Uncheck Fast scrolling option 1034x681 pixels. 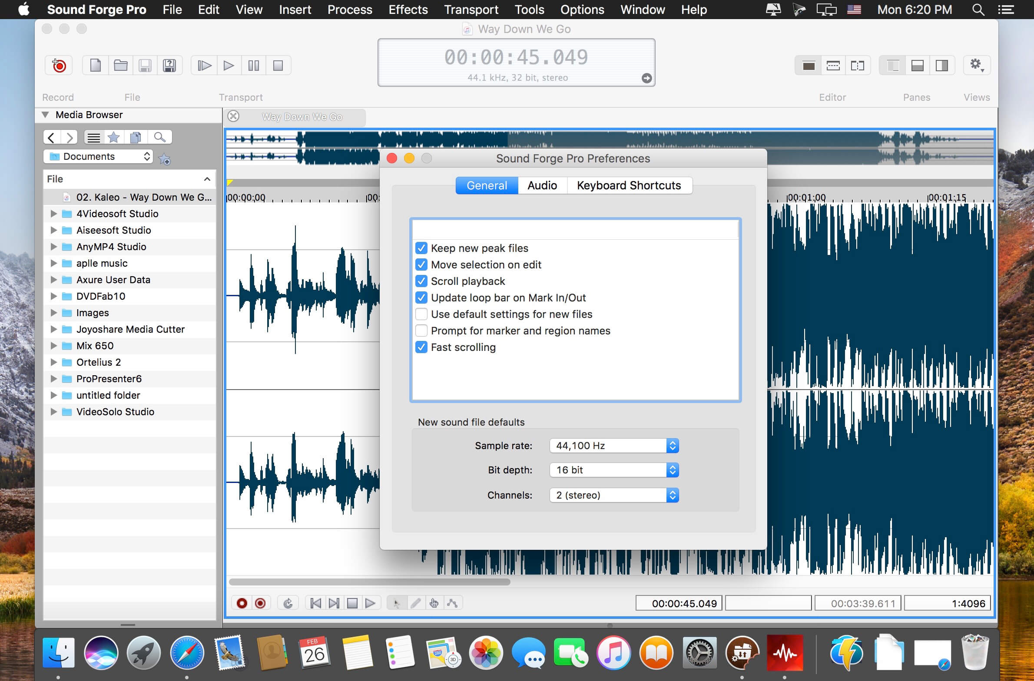tap(421, 347)
